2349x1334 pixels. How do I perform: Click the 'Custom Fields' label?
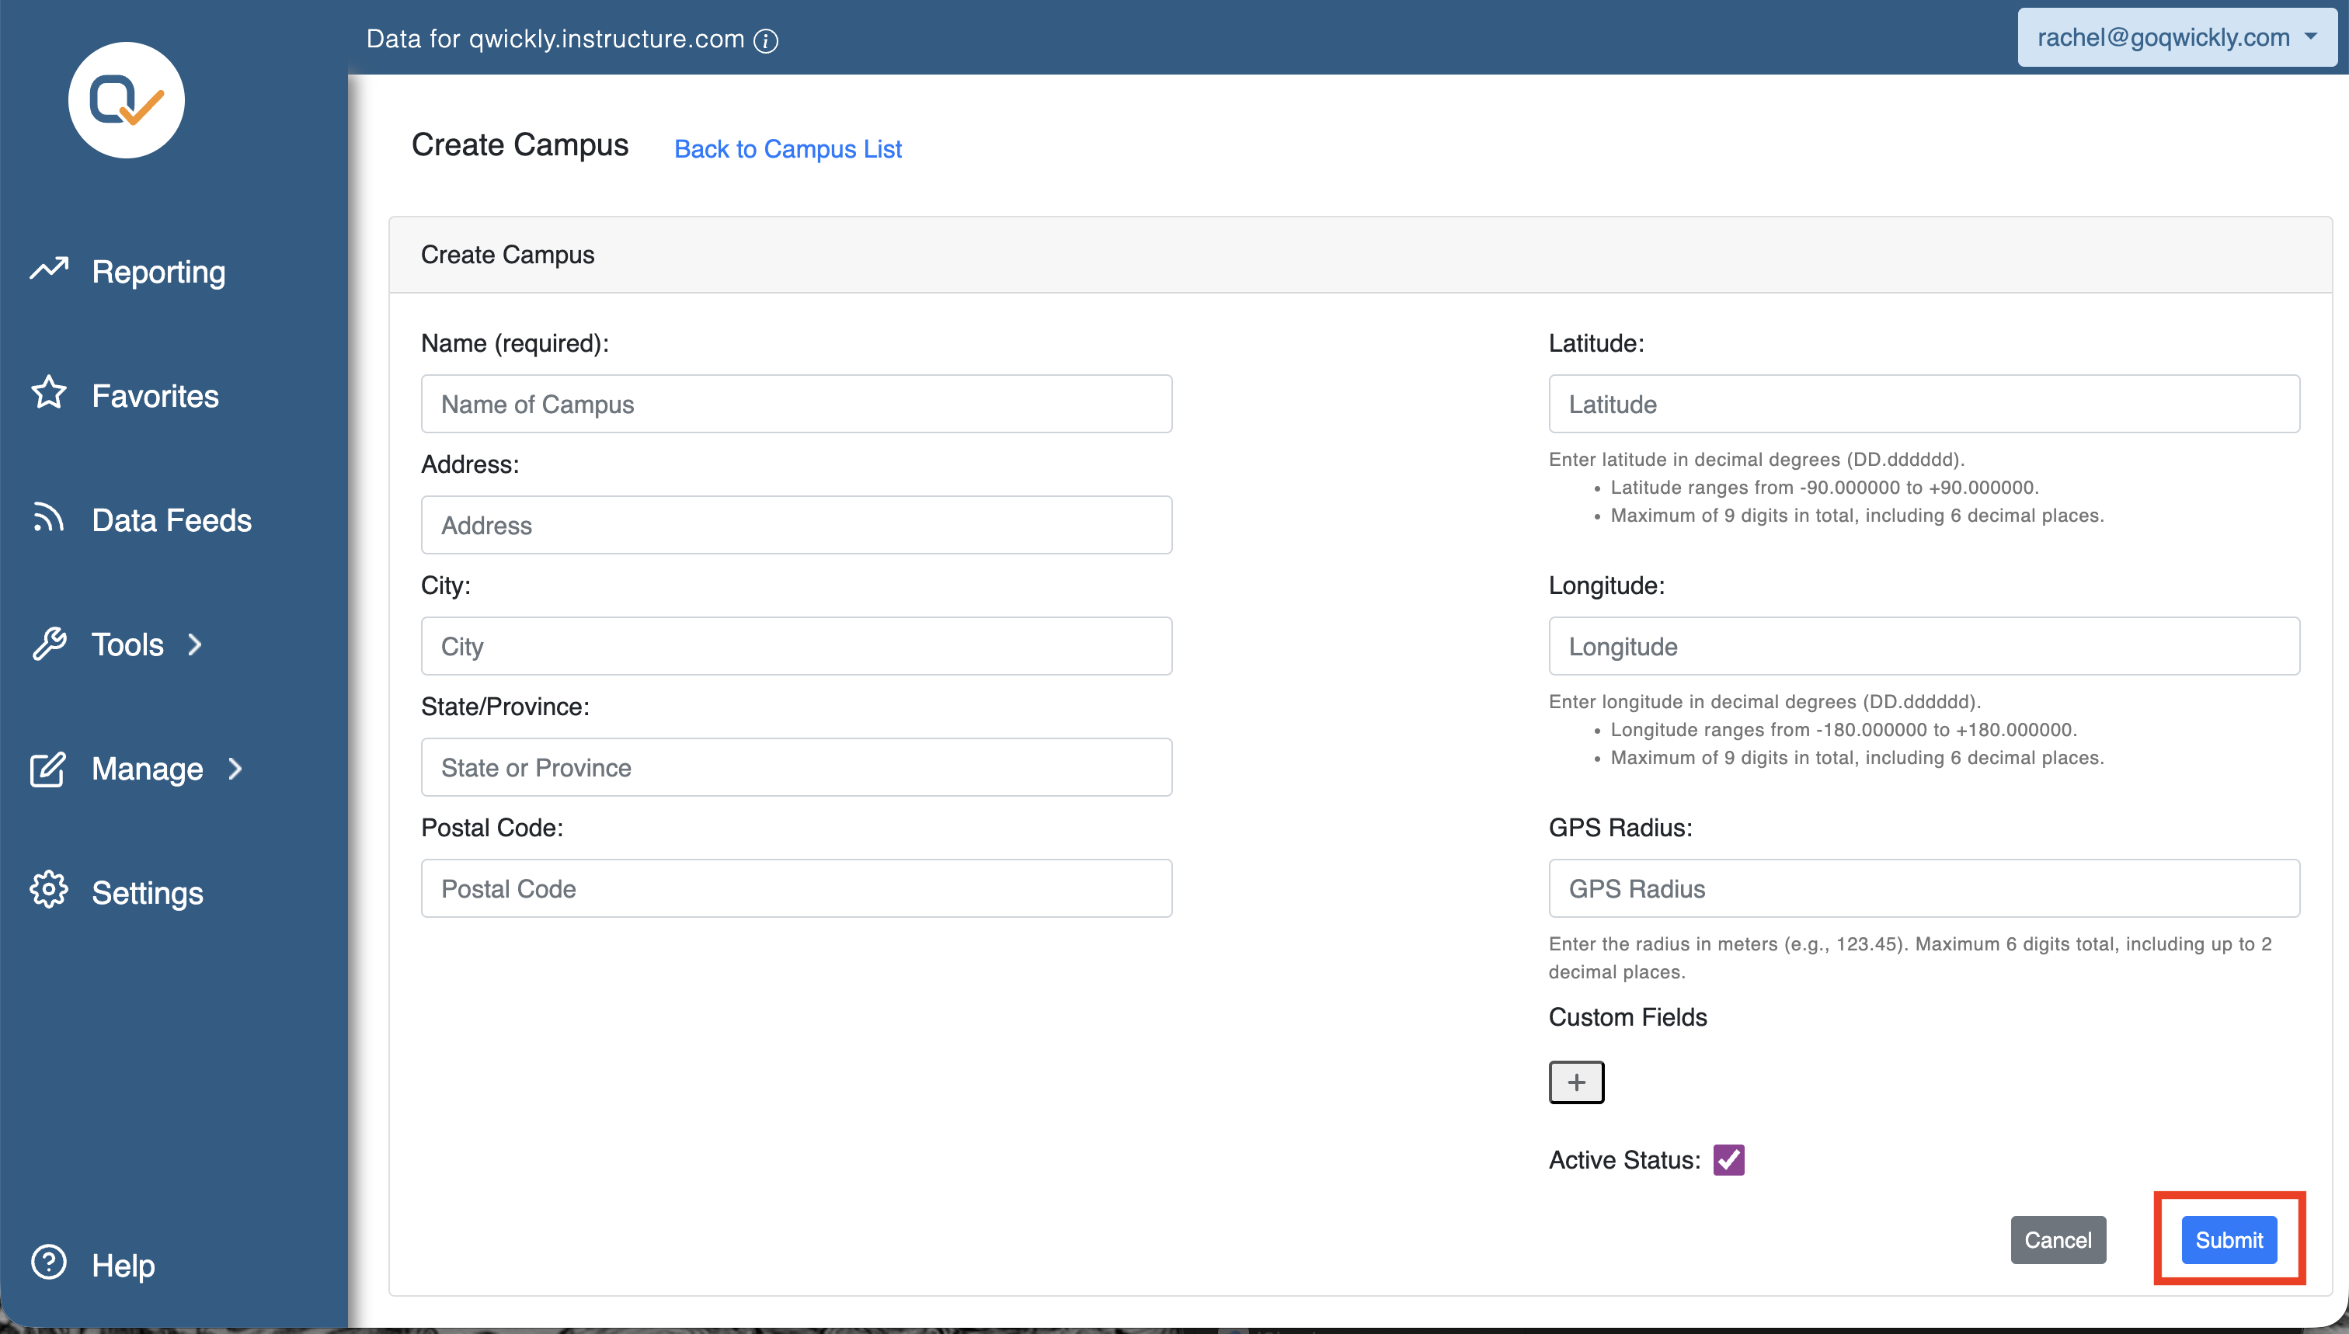(x=1627, y=1017)
